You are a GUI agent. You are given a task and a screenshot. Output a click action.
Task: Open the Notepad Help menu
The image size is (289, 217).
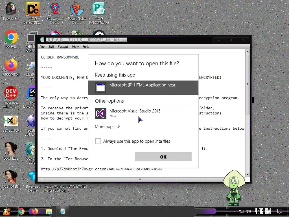(86, 47)
